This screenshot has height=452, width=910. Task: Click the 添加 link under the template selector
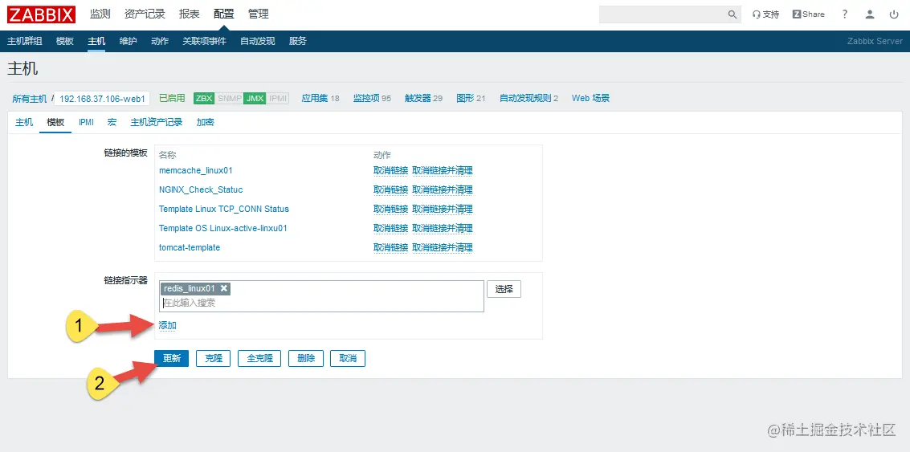click(x=168, y=325)
